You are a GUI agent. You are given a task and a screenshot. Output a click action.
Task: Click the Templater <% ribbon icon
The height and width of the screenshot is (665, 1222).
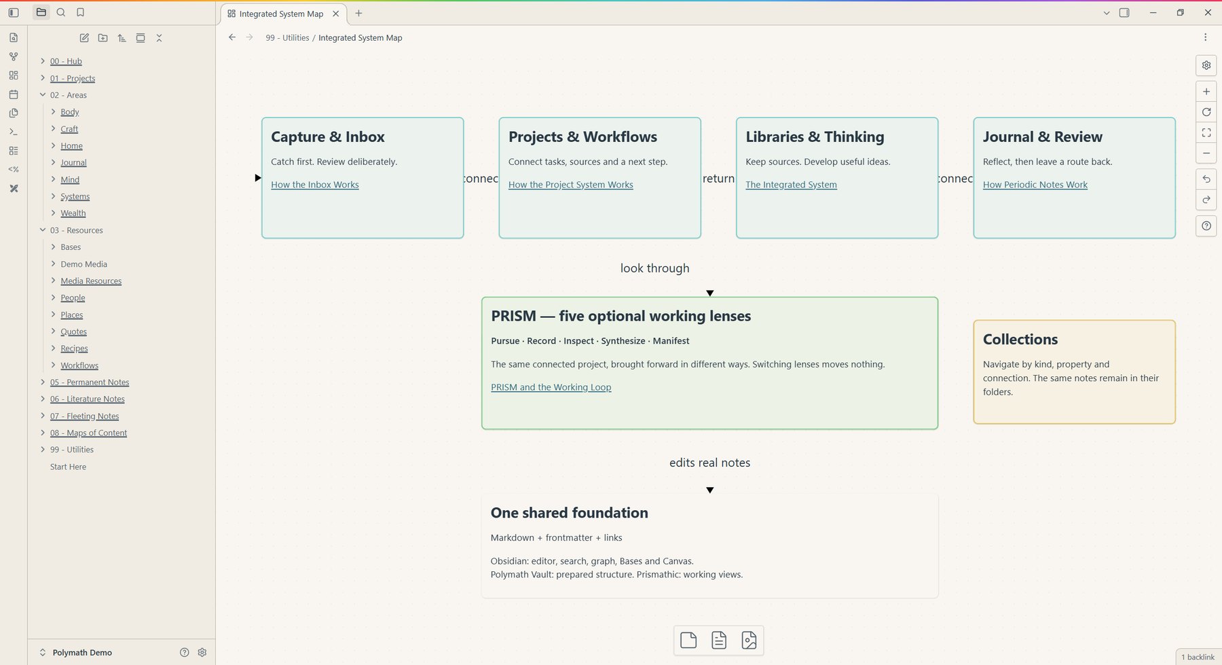(x=14, y=169)
